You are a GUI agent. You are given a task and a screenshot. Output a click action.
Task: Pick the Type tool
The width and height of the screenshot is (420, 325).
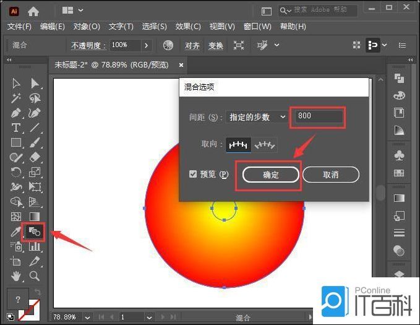[16, 128]
